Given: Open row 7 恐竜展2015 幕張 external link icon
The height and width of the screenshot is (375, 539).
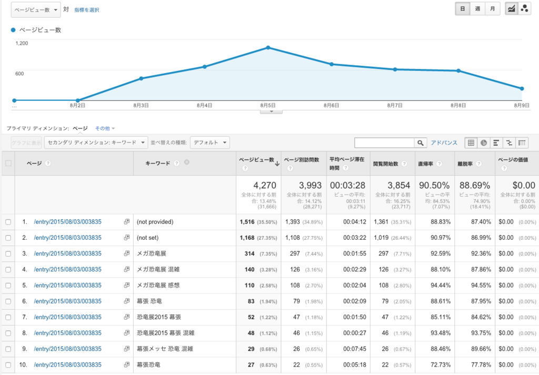Looking at the screenshot, I should [x=127, y=317].
